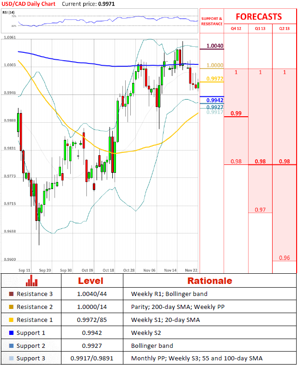Viewport: 298px width, 365px height.
Task: Click the 1.0040 resistance price label
Action: coord(215,46)
